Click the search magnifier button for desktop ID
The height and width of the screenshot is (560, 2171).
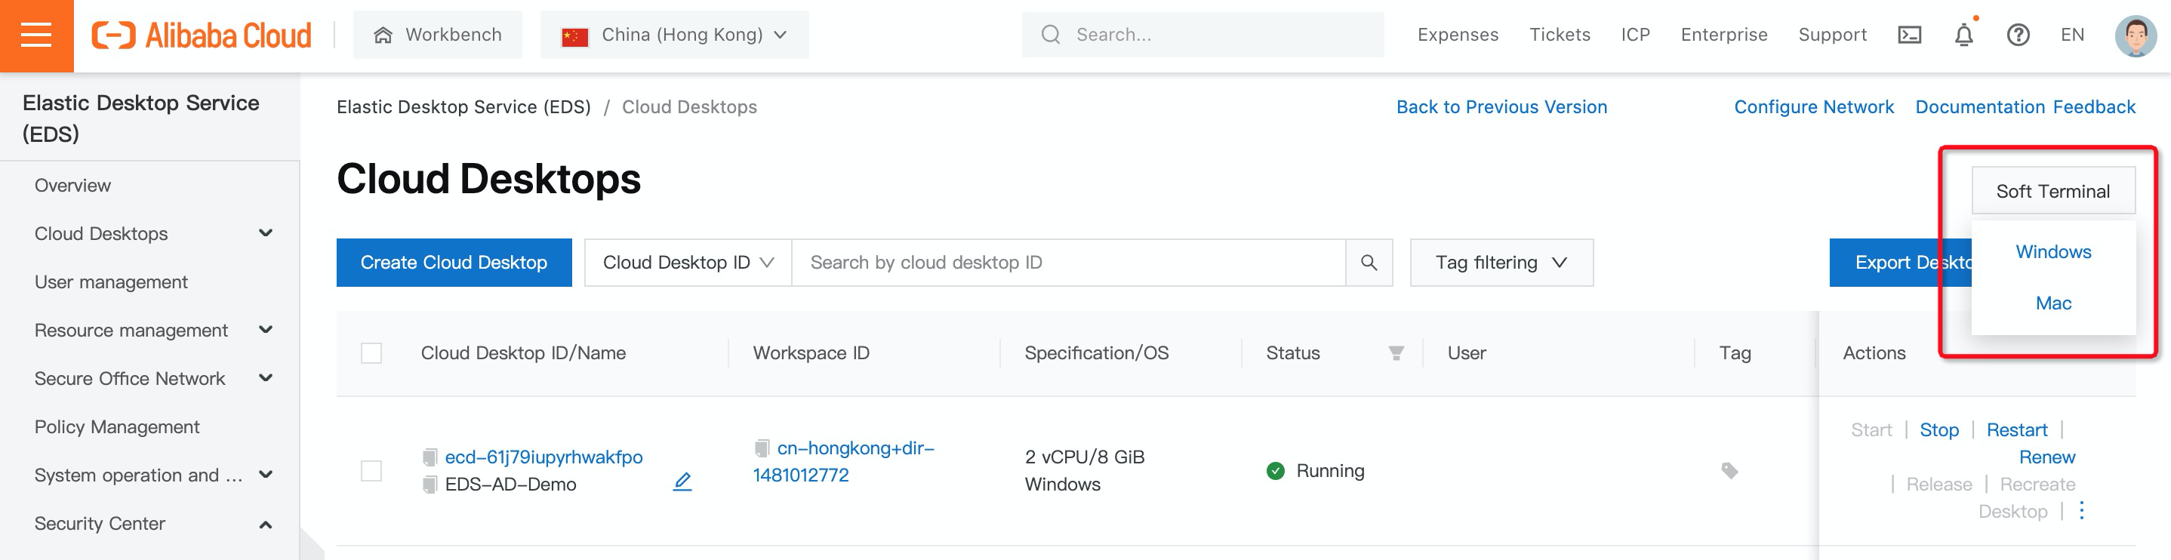(1369, 263)
